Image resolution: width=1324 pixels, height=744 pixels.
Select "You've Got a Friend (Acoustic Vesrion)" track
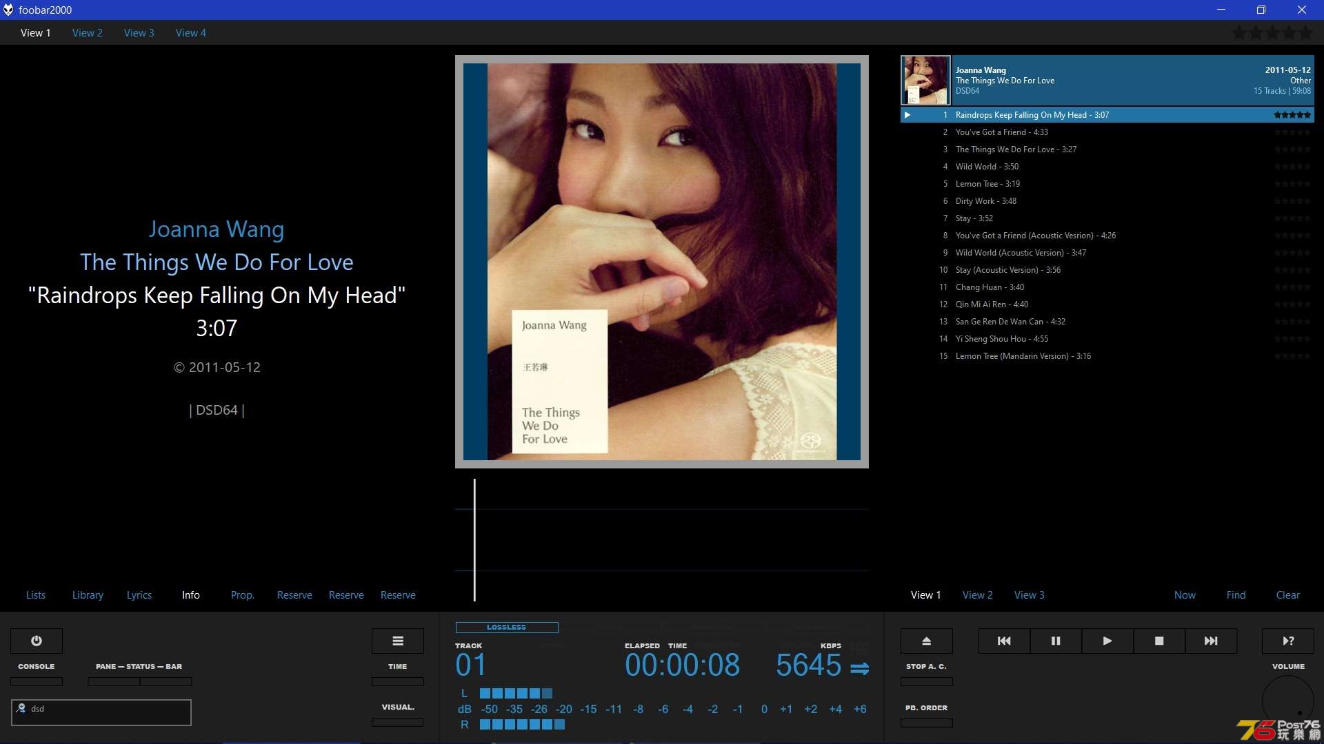tap(1107, 236)
